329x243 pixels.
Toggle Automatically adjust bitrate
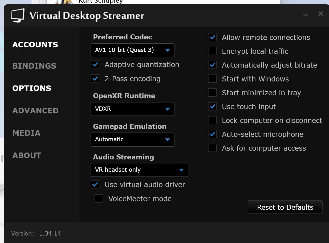[x=212, y=65]
